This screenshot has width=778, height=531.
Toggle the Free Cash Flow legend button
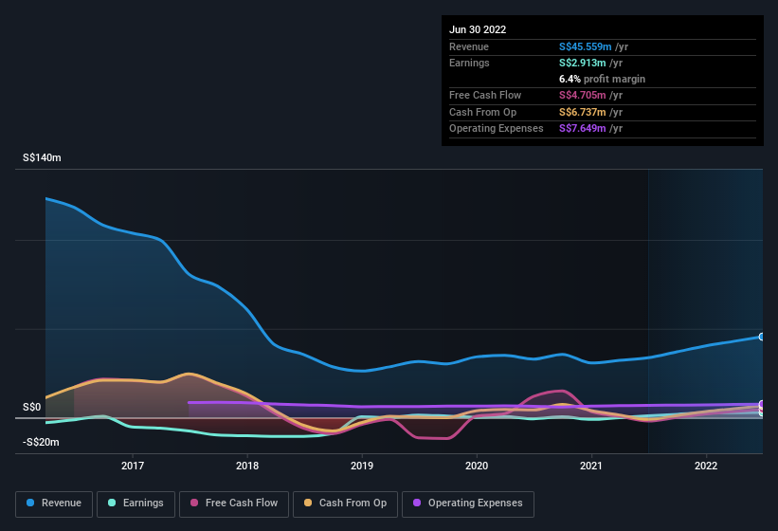click(234, 504)
